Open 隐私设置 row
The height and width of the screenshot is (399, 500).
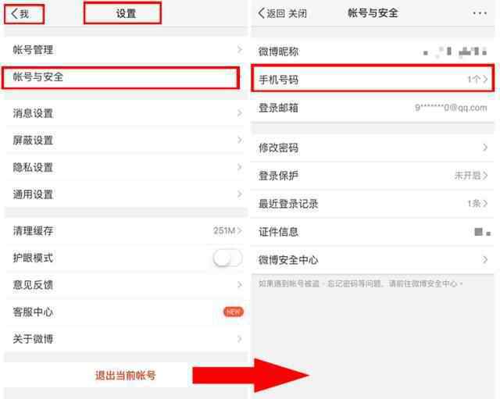(126, 167)
